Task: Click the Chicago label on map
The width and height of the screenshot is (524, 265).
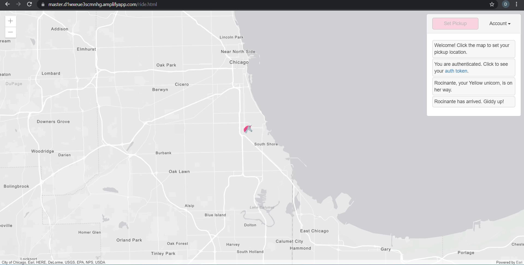Action: [x=239, y=62]
